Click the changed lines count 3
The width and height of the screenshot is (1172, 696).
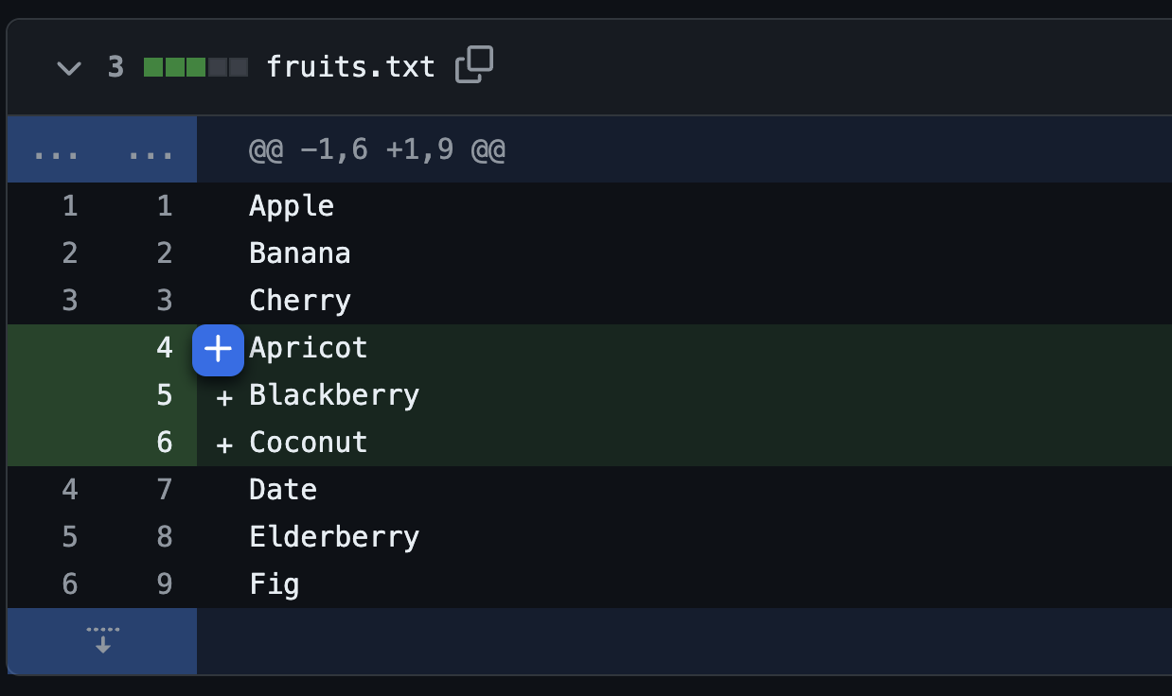point(115,67)
